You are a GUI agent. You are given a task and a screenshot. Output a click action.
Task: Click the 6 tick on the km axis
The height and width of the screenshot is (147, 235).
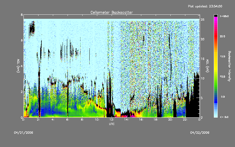(22, 40)
